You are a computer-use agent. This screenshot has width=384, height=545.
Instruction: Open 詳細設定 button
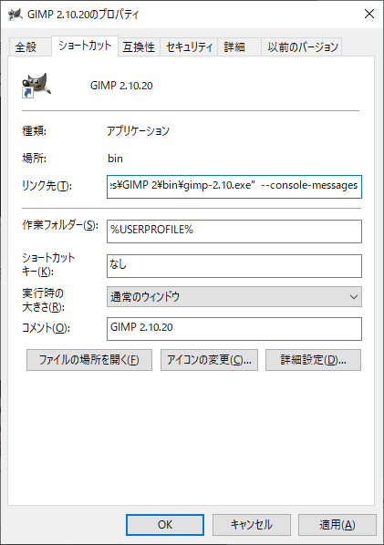[x=313, y=360]
